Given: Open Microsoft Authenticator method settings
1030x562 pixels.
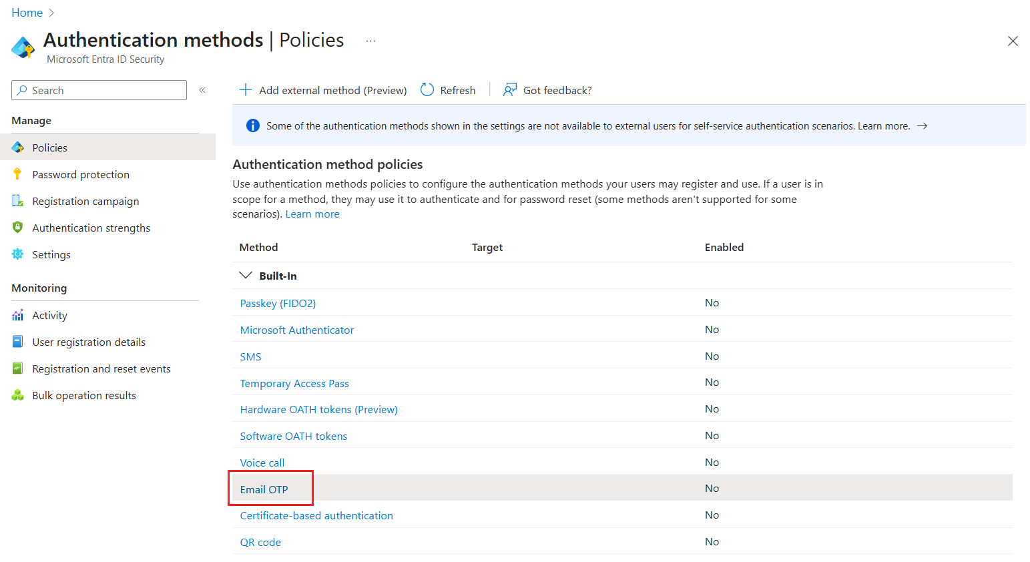Looking at the screenshot, I should pyautogui.click(x=296, y=329).
